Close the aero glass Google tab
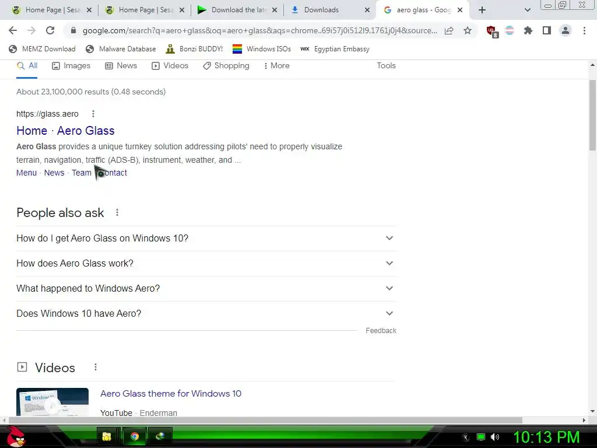This screenshot has height=448, width=597. 460,10
